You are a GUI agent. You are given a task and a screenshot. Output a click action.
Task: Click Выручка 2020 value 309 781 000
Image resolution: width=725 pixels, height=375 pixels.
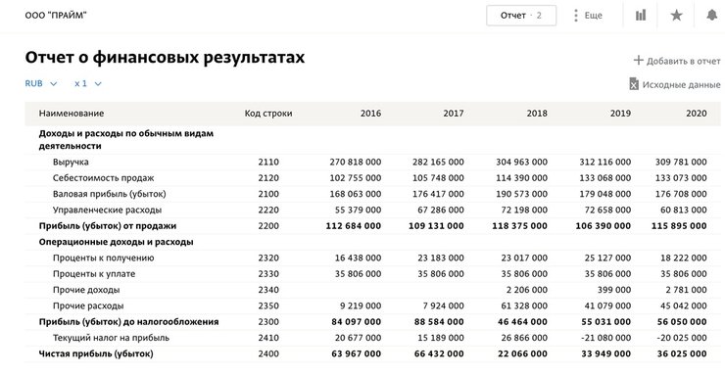coord(681,163)
